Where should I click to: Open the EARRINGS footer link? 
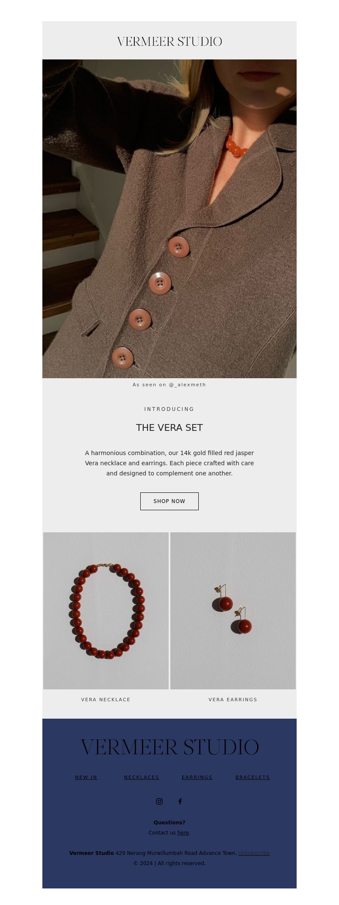pyautogui.click(x=197, y=777)
